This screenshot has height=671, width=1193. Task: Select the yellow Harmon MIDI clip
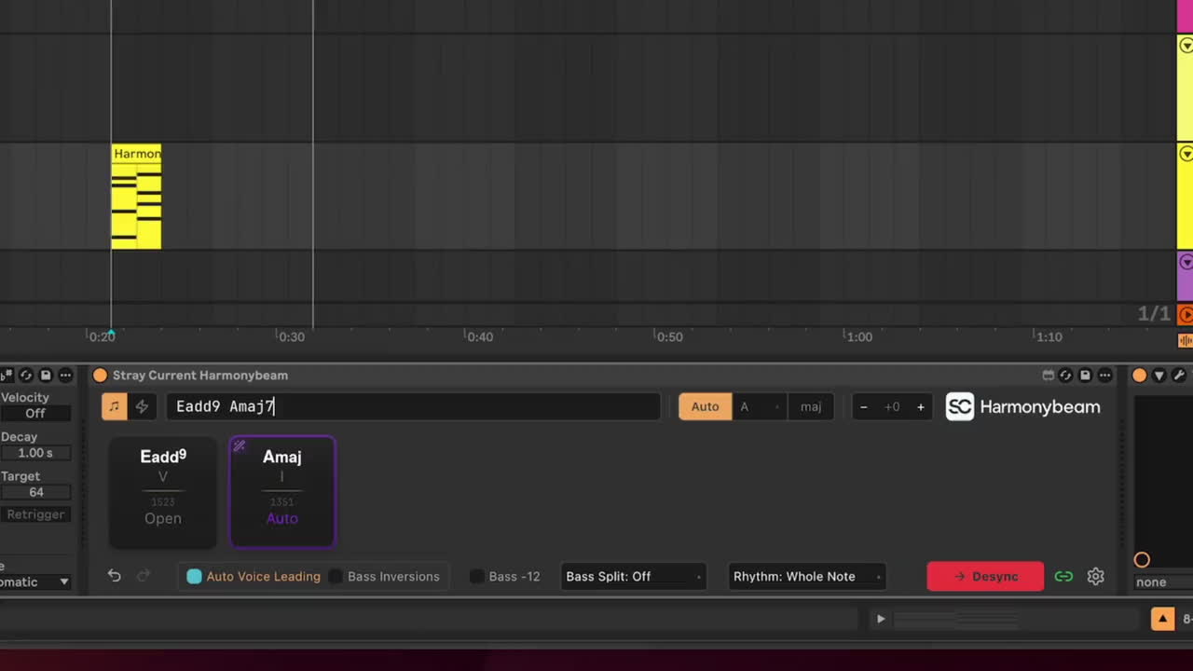pos(137,197)
